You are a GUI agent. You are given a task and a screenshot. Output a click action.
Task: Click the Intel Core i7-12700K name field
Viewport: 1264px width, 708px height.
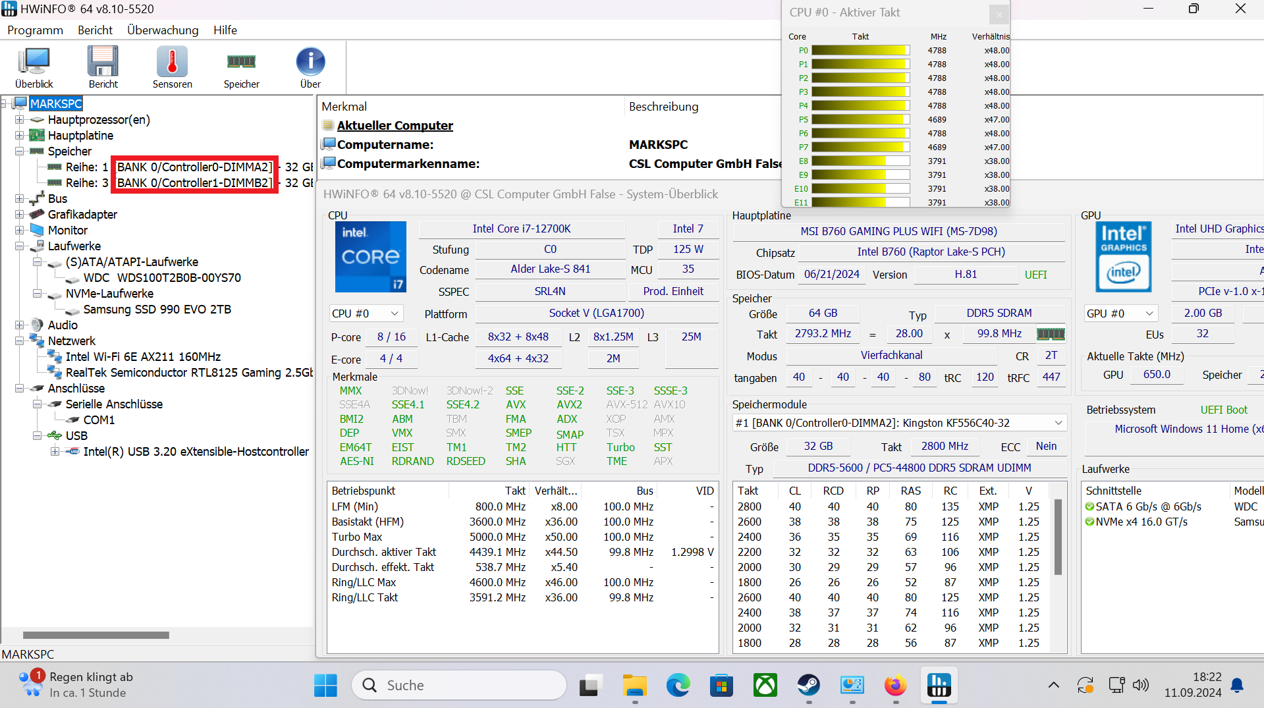click(x=522, y=229)
